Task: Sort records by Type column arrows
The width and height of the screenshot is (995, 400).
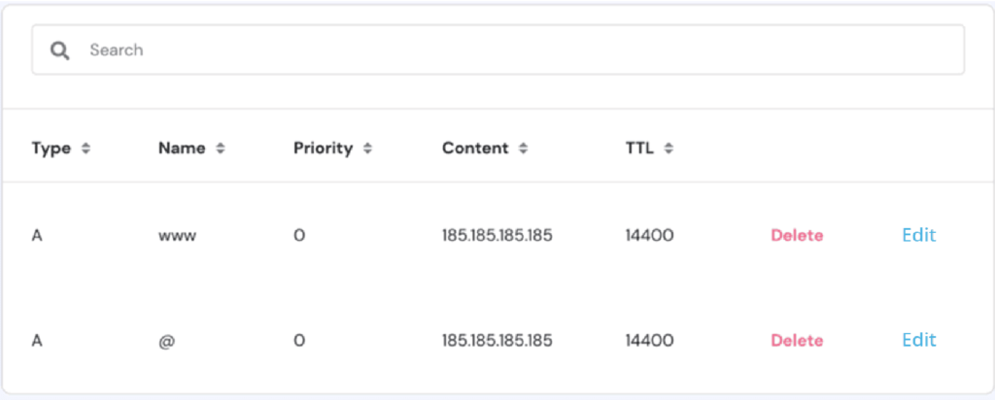Action: pos(86,149)
